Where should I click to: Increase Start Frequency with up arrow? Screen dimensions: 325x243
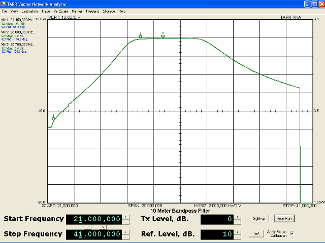[x=125, y=217]
